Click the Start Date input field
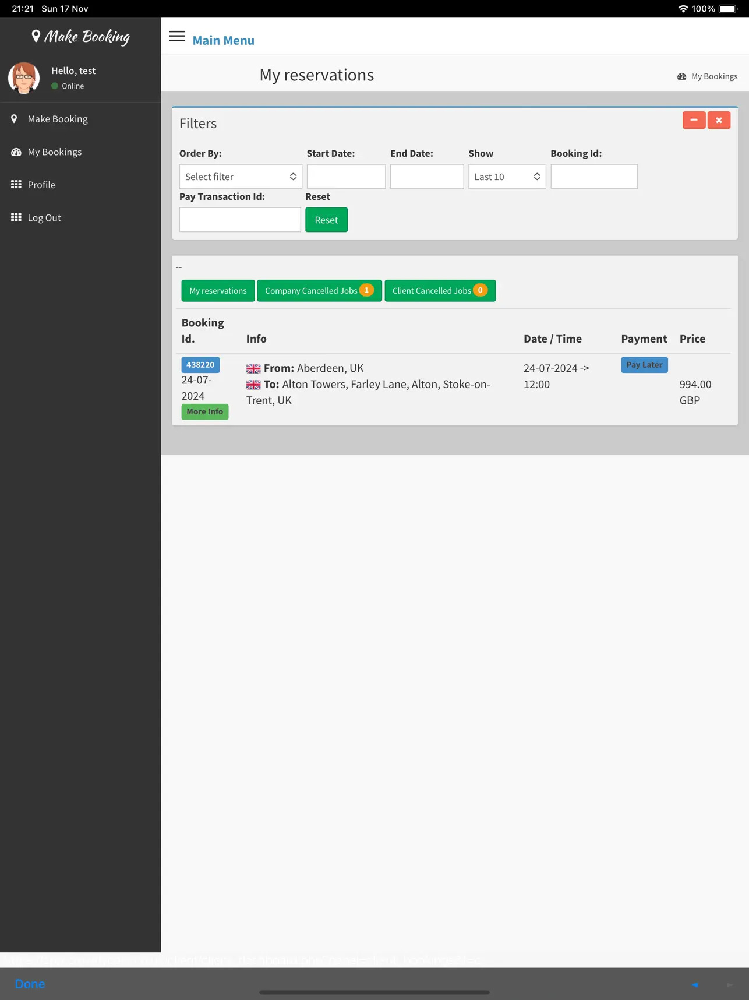749x1000 pixels. click(x=346, y=177)
